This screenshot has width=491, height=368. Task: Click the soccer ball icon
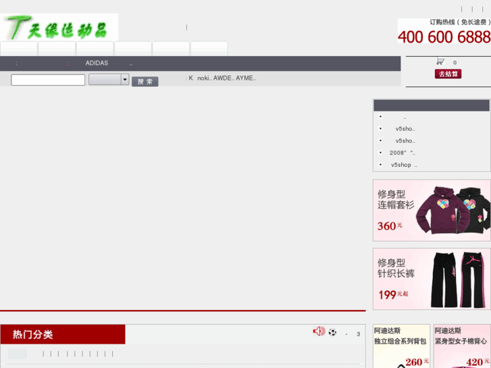[332, 332]
